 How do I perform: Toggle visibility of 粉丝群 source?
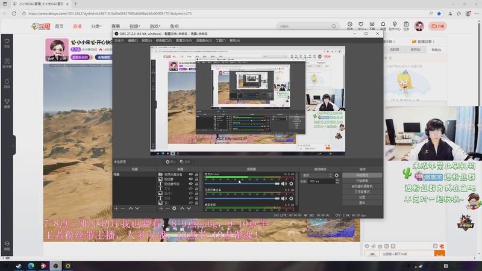coord(190,179)
